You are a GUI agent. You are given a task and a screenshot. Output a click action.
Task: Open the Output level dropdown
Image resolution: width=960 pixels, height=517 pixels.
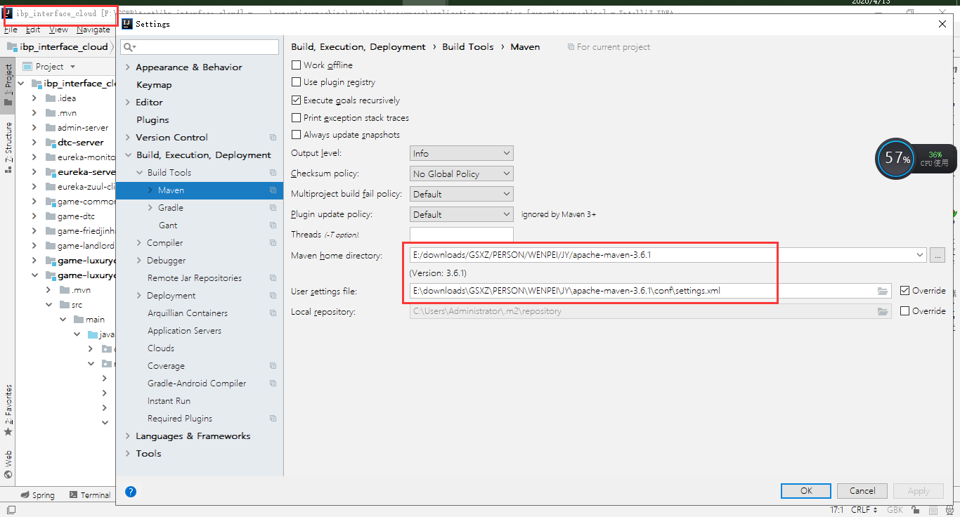(461, 152)
